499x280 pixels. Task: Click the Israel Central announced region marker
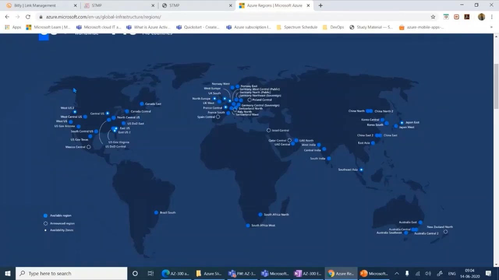269,130
